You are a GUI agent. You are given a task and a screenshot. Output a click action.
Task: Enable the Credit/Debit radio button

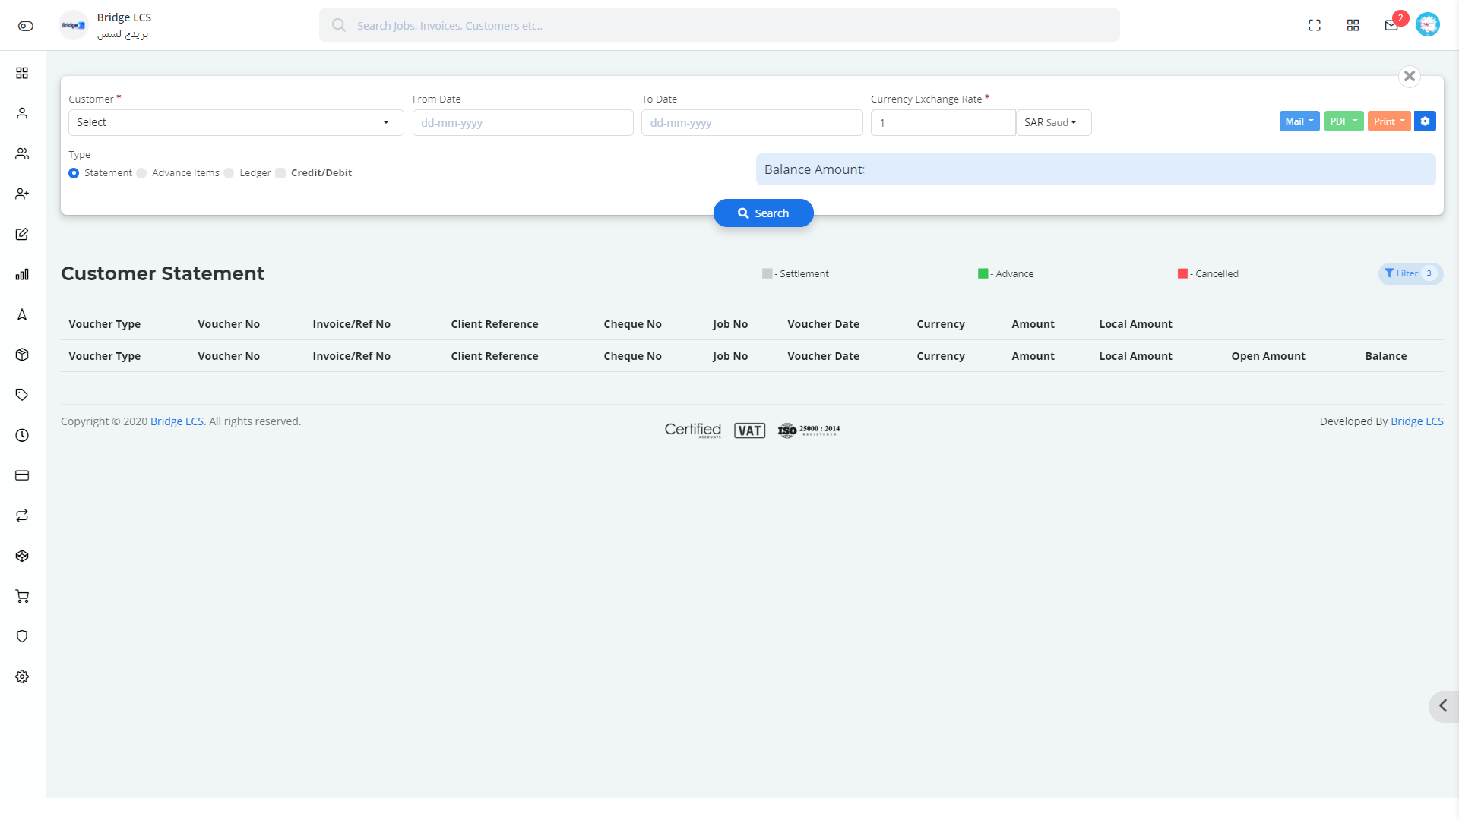(282, 172)
